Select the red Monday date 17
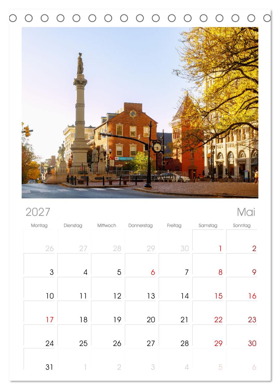This screenshot has width=280, height=390. click(50, 320)
